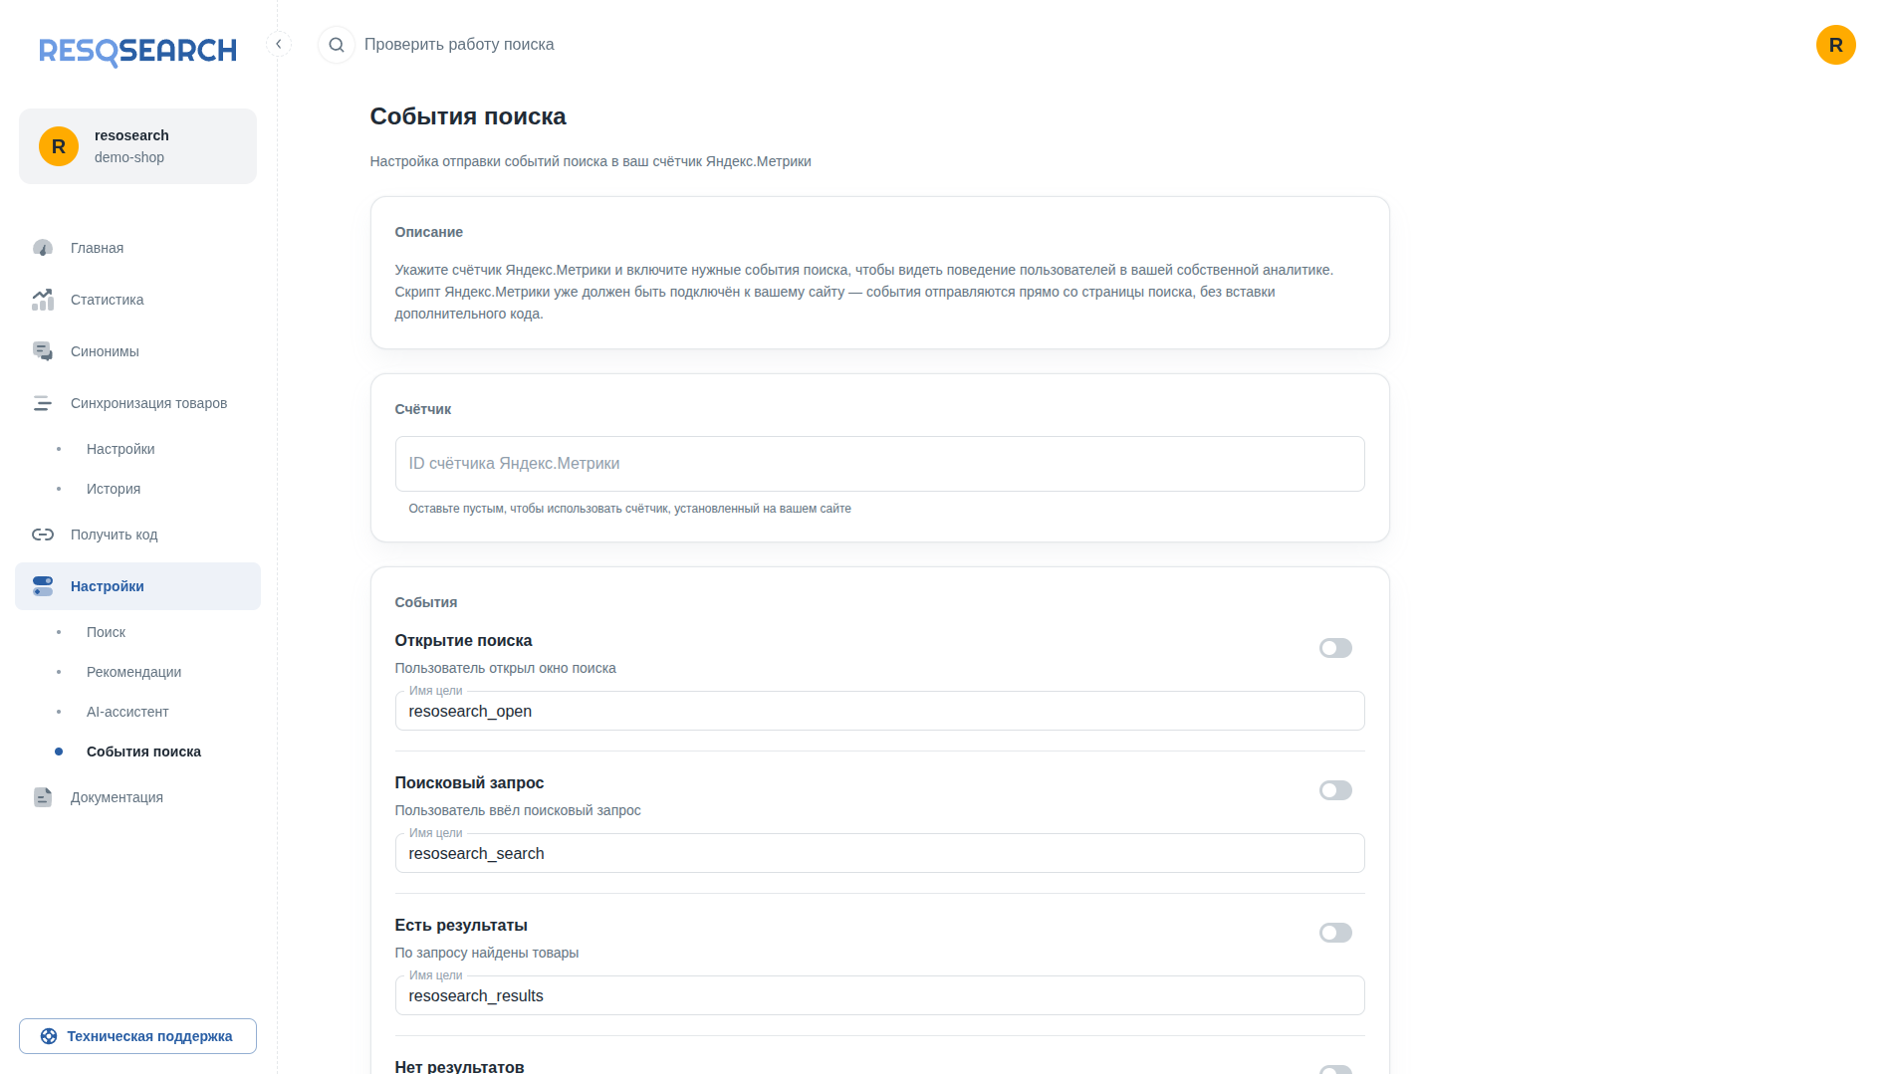Open Рекомендации settings subitem
This screenshot has height=1074, width=1895.
[x=137, y=672]
